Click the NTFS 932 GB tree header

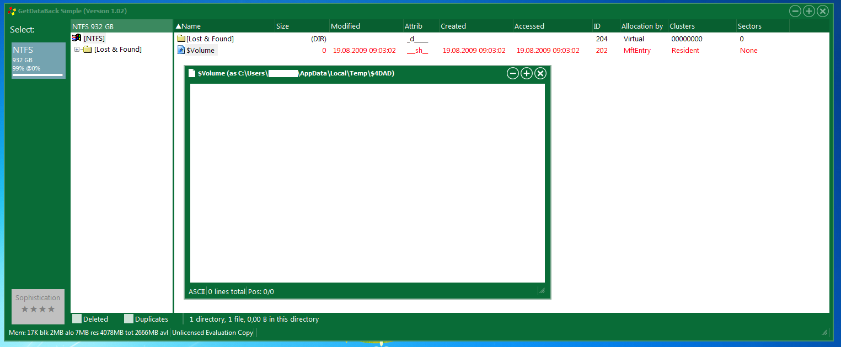[x=121, y=26]
